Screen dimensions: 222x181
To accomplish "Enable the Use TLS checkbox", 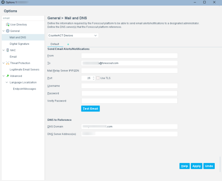I will (98, 78).
